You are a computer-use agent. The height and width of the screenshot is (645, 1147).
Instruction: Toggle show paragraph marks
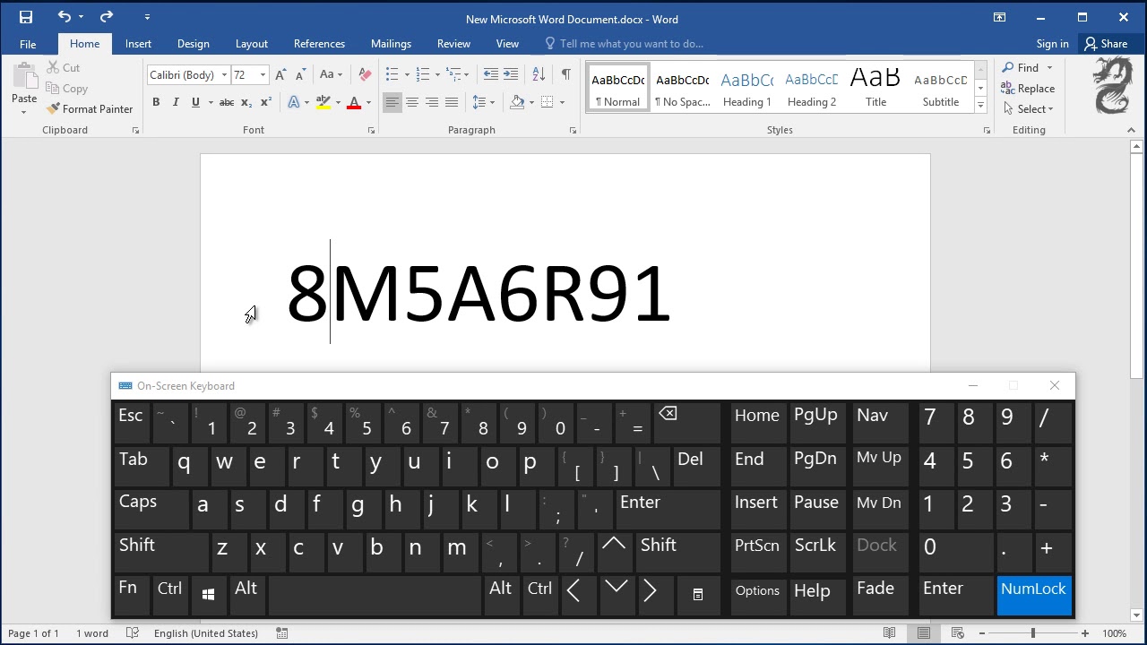pyautogui.click(x=565, y=75)
